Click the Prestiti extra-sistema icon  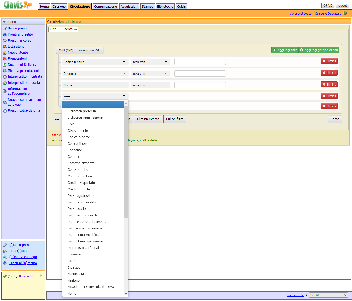(x=5, y=111)
